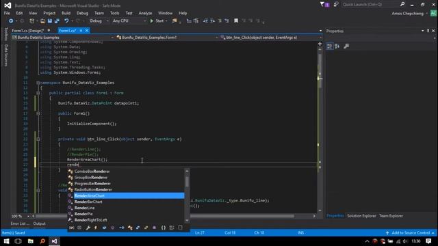Toggle the Form1.cs tab pin icon
This screenshot has width=438, height=246.
click(81, 31)
